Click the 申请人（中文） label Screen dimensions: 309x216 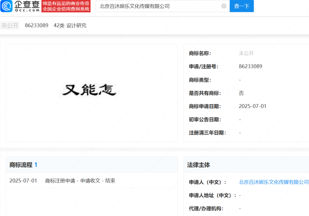coord(208,182)
